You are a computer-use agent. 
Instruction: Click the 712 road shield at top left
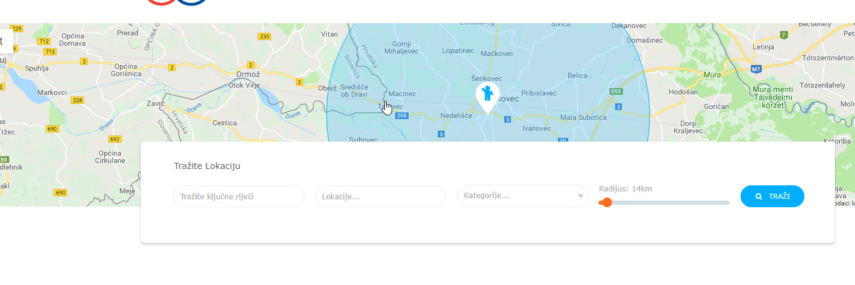[x=43, y=41]
